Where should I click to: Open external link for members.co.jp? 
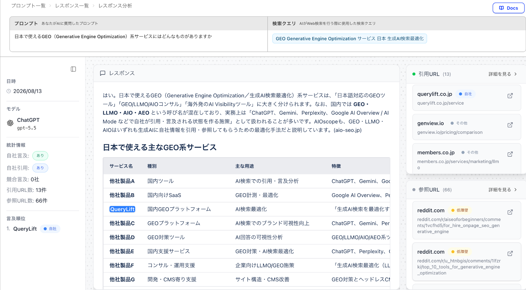coord(510,154)
